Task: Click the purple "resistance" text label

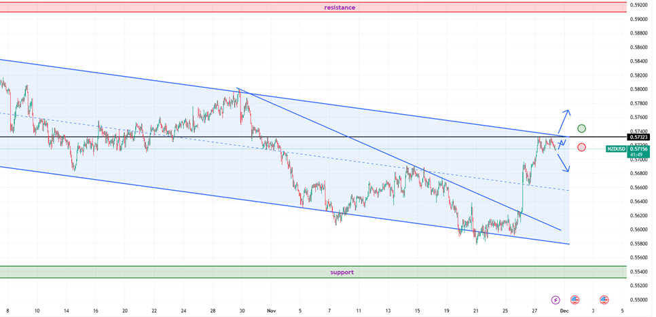Action: (339, 7)
